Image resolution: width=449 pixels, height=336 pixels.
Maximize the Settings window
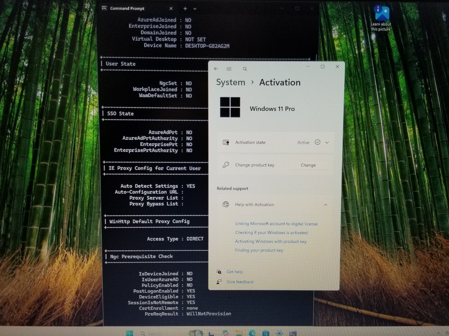pos(322,67)
